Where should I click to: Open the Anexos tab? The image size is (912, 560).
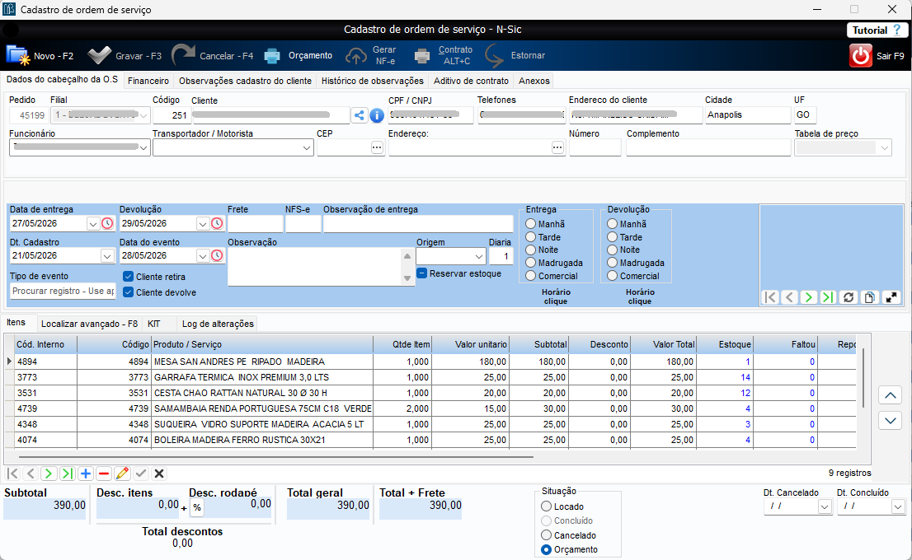534,81
